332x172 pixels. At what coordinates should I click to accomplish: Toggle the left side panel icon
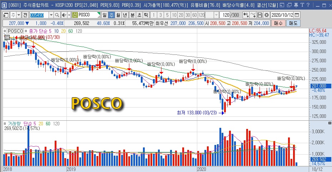(x=6, y=15)
